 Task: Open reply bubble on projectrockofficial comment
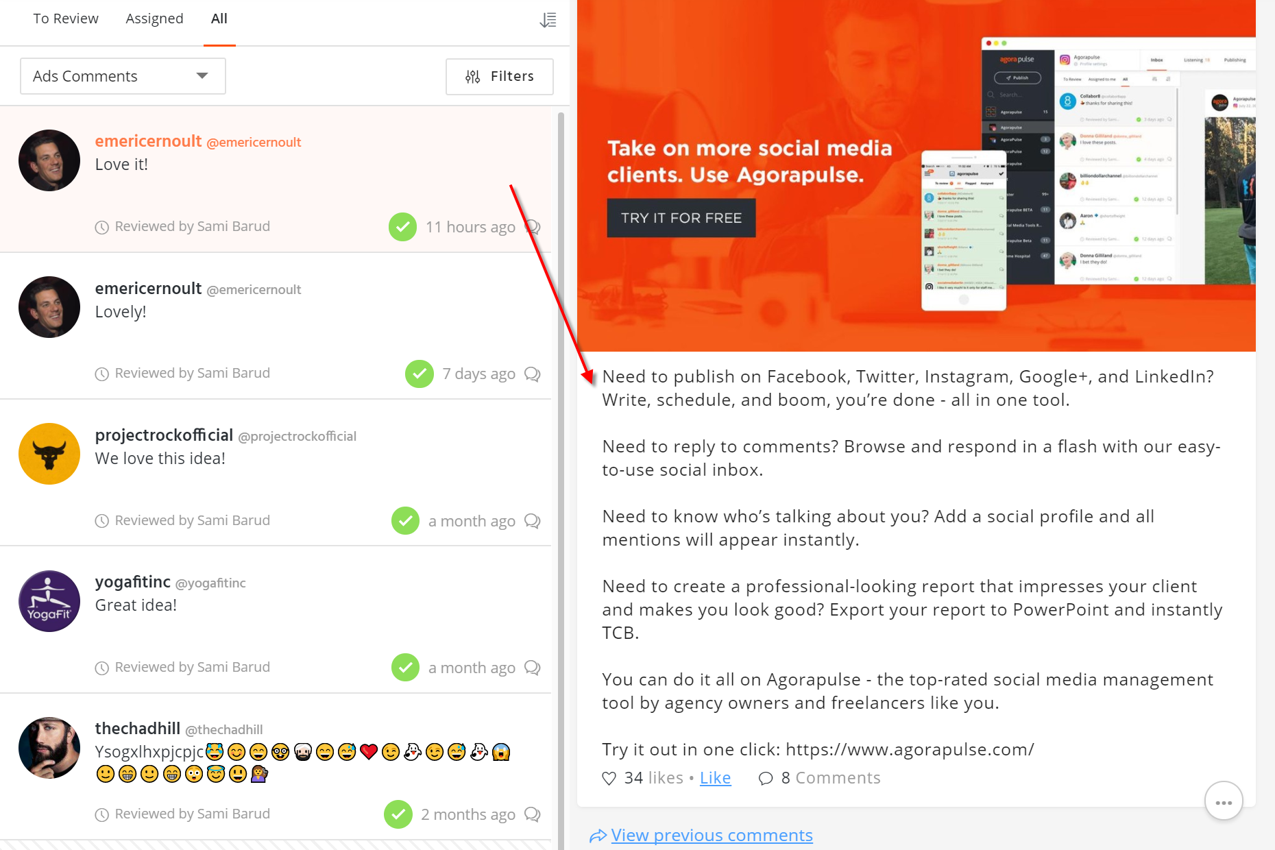point(533,521)
